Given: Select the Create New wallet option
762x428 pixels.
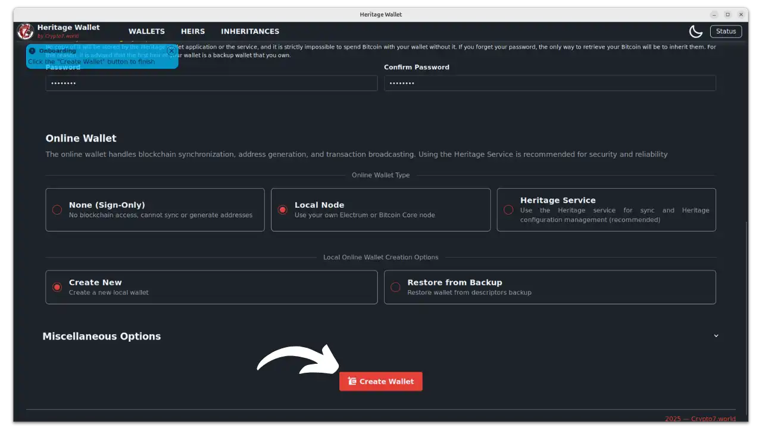Looking at the screenshot, I should [57, 287].
